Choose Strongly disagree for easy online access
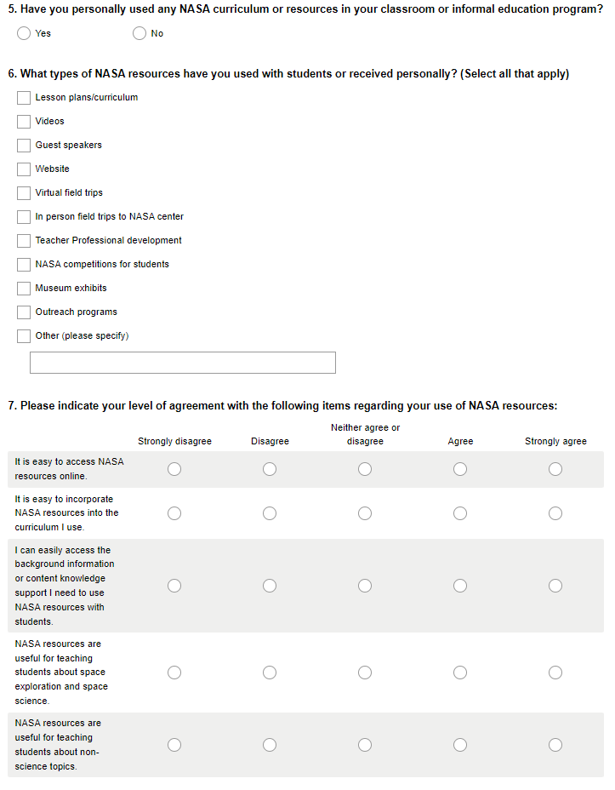Image resolution: width=615 pixels, height=790 pixels. [174, 469]
